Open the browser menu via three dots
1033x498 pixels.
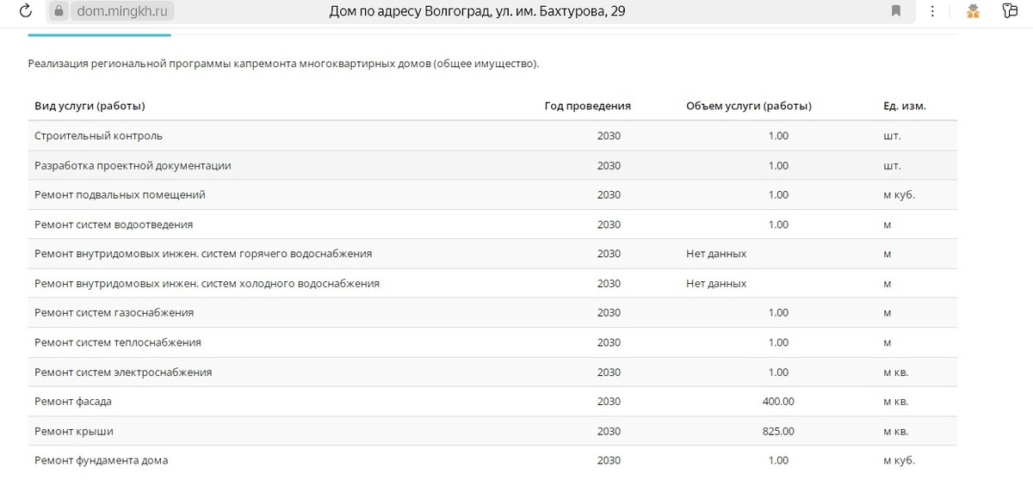932,11
